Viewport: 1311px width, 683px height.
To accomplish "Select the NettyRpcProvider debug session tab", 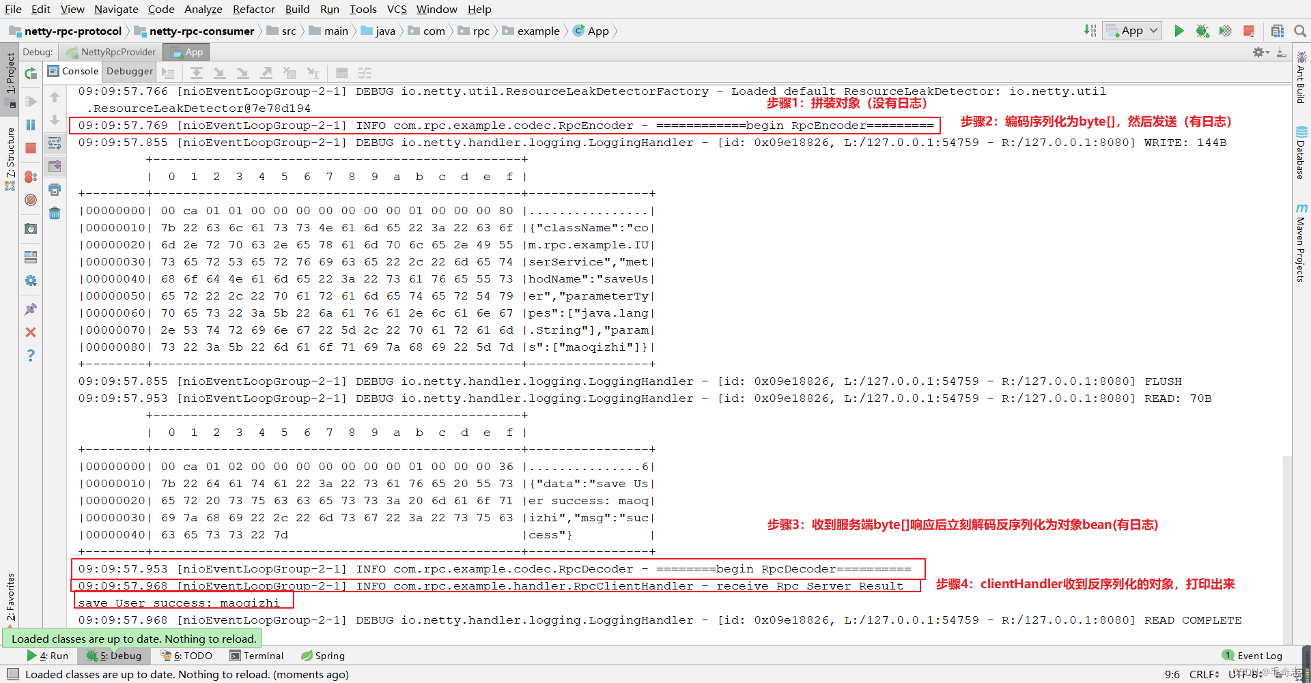I will coord(111,52).
